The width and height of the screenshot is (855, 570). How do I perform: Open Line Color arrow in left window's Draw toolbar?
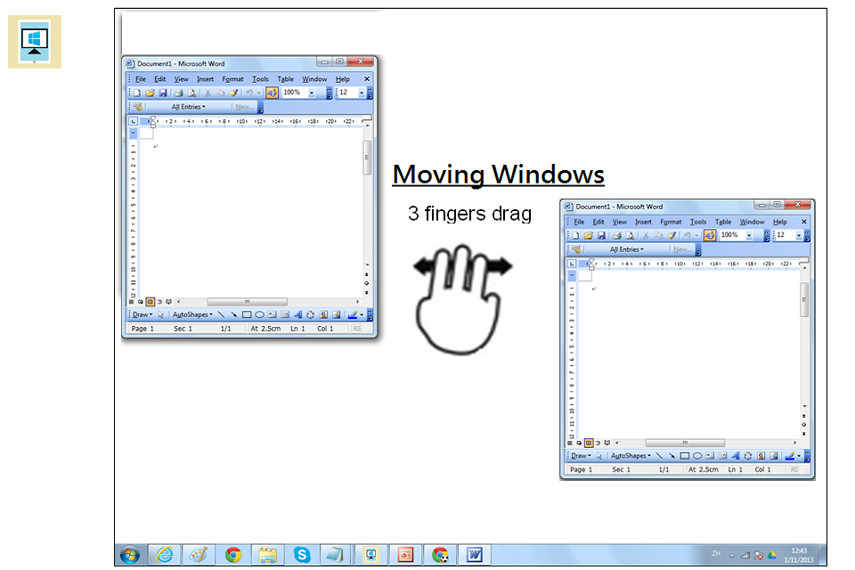click(361, 314)
